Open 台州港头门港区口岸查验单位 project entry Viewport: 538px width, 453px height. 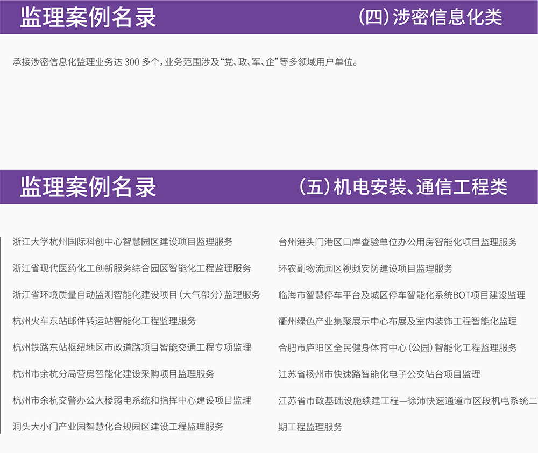click(398, 242)
